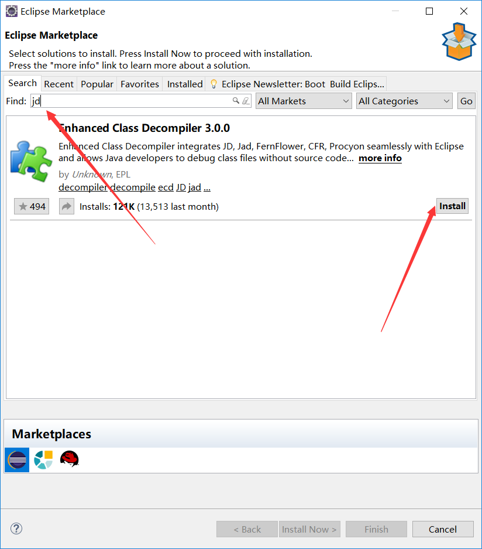This screenshot has width=482, height=549.
Task: Close the Eclipse Marketplace window
Action: [463, 11]
